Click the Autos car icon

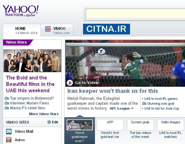[9, 140]
